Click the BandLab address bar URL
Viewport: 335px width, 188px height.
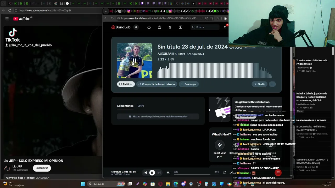pos(160,18)
